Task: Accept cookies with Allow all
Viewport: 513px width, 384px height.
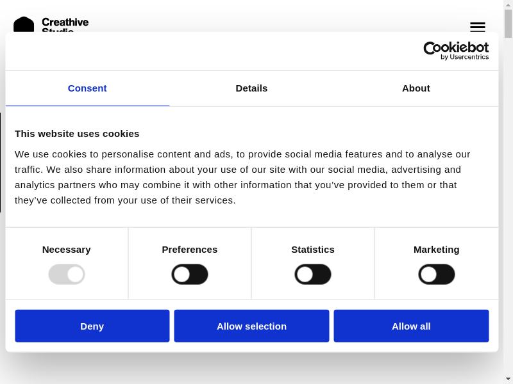Action: click(x=411, y=326)
